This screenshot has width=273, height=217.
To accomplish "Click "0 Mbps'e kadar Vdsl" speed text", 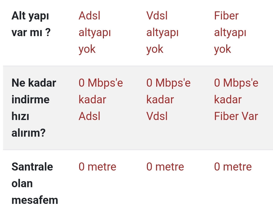I will pyautogui.click(x=168, y=100).
